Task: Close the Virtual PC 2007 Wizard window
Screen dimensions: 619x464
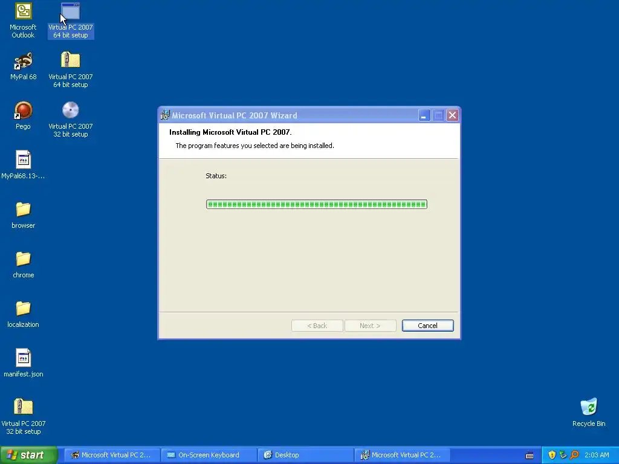Action: tap(452, 115)
